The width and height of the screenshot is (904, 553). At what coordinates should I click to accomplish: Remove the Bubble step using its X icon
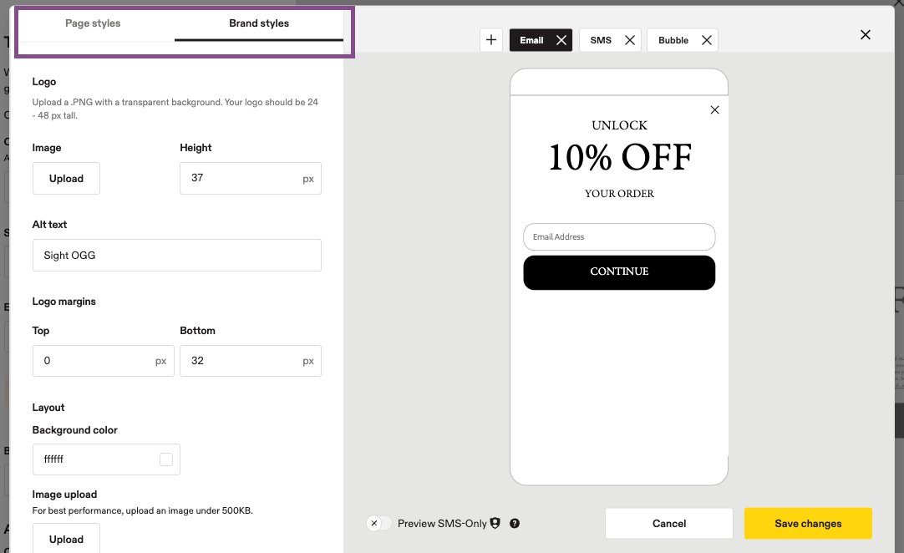point(706,40)
